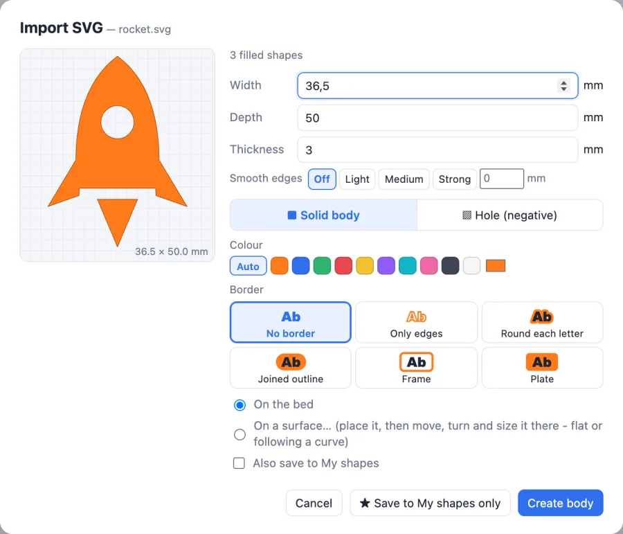Image resolution: width=623 pixels, height=534 pixels.
Task: Open the custom colour picker rectangle
Action: coord(496,265)
